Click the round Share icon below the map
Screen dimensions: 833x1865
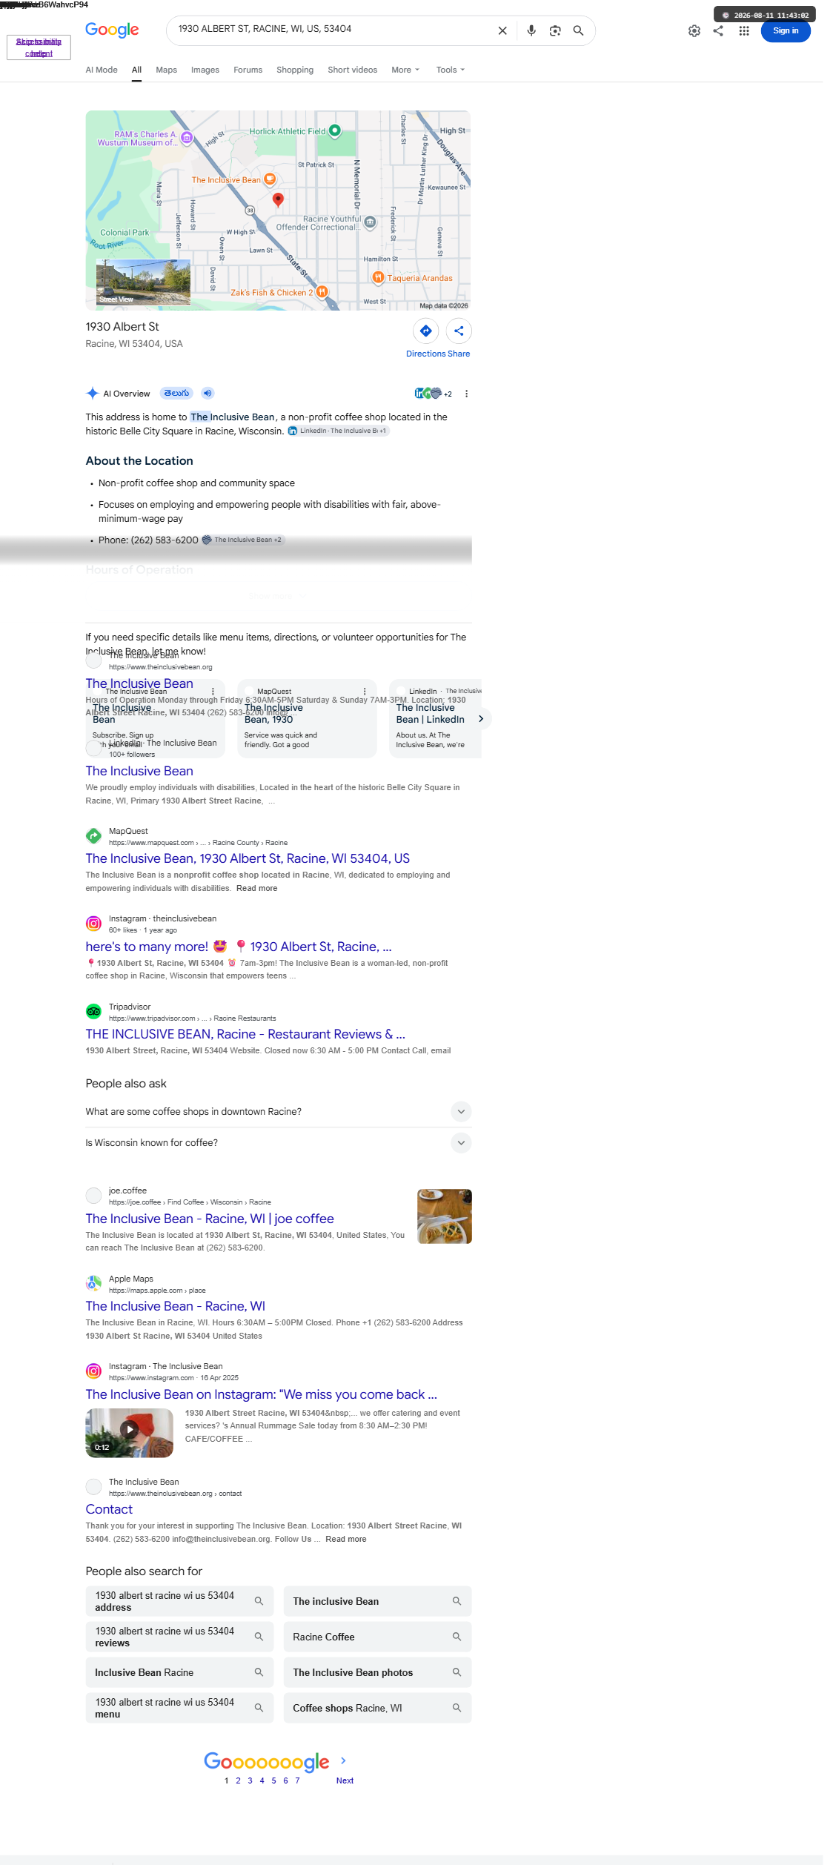pyautogui.click(x=459, y=331)
